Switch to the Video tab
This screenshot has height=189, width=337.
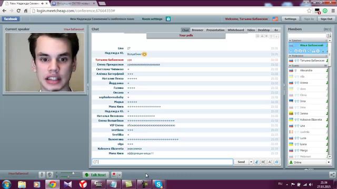[251, 30]
